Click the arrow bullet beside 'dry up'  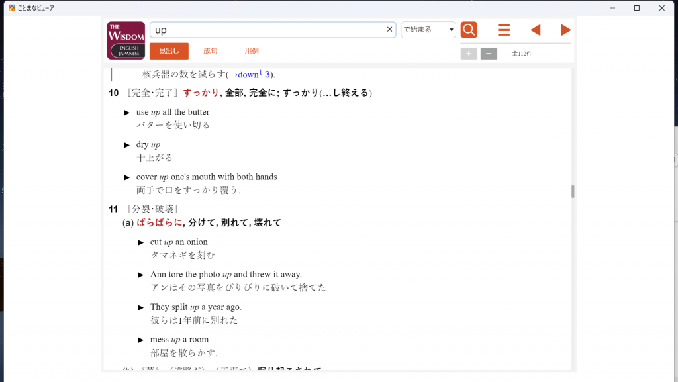pyautogui.click(x=127, y=145)
